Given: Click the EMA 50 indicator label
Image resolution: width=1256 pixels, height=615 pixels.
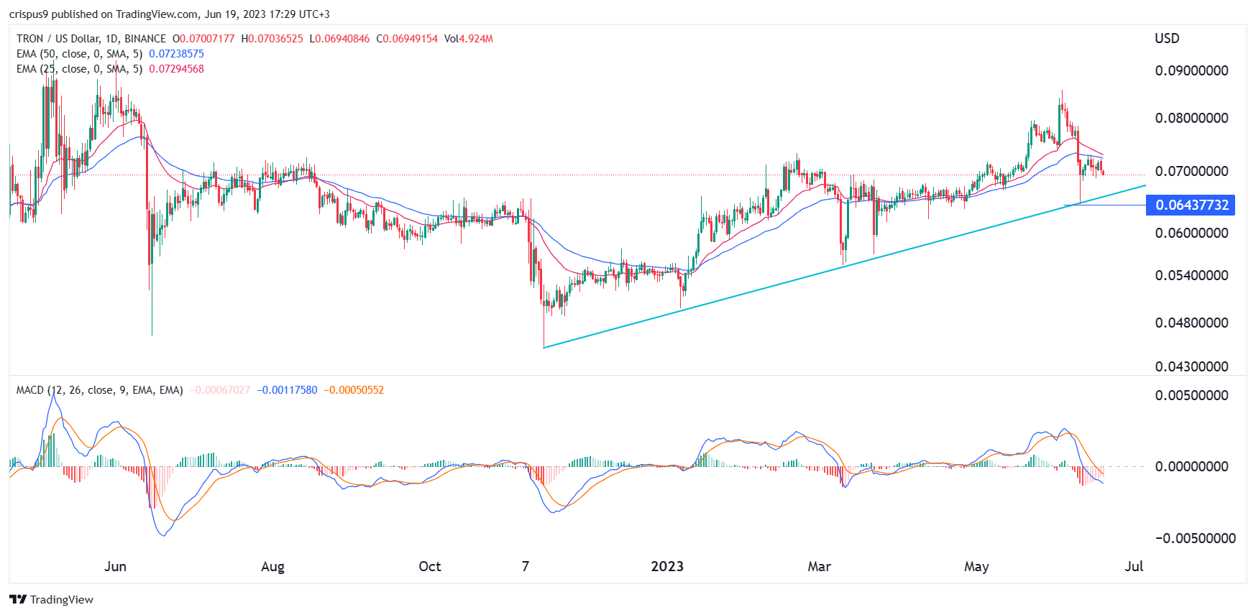Looking at the screenshot, I should (x=79, y=54).
